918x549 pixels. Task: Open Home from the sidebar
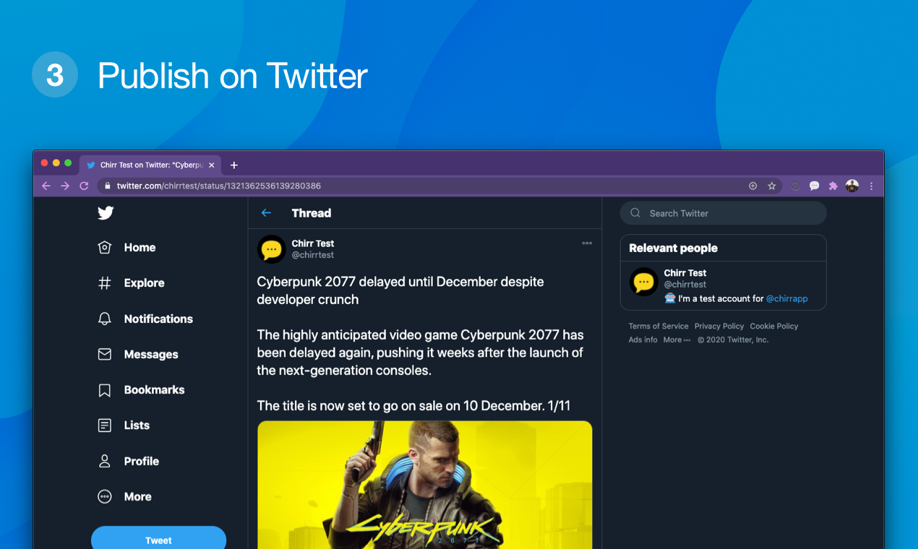pos(126,247)
